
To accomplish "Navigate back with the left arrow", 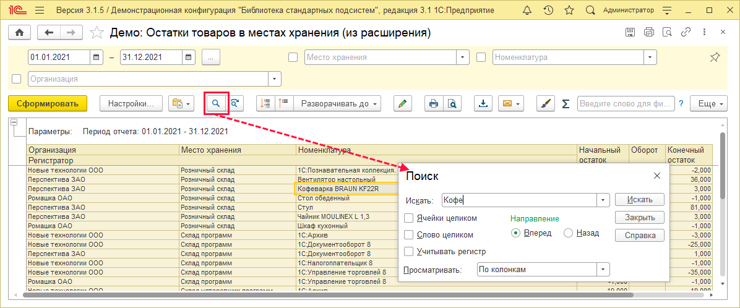I will tap(49, 32).
